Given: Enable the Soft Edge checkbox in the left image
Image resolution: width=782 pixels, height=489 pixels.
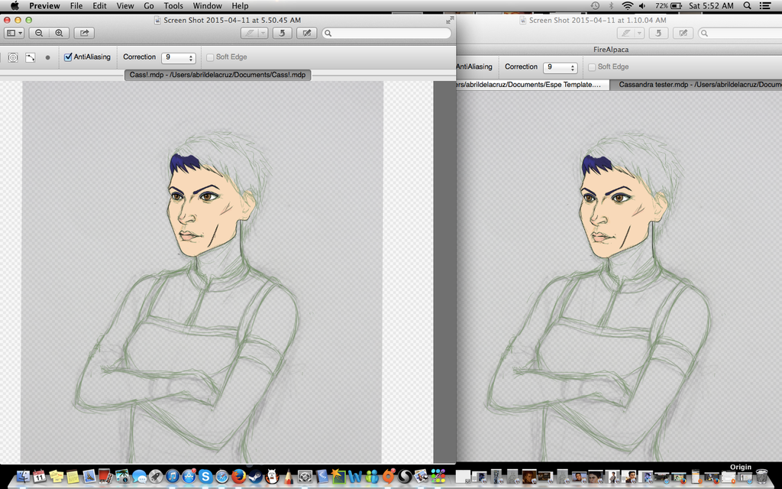Looking at the screenshot, I should [211, 57].
